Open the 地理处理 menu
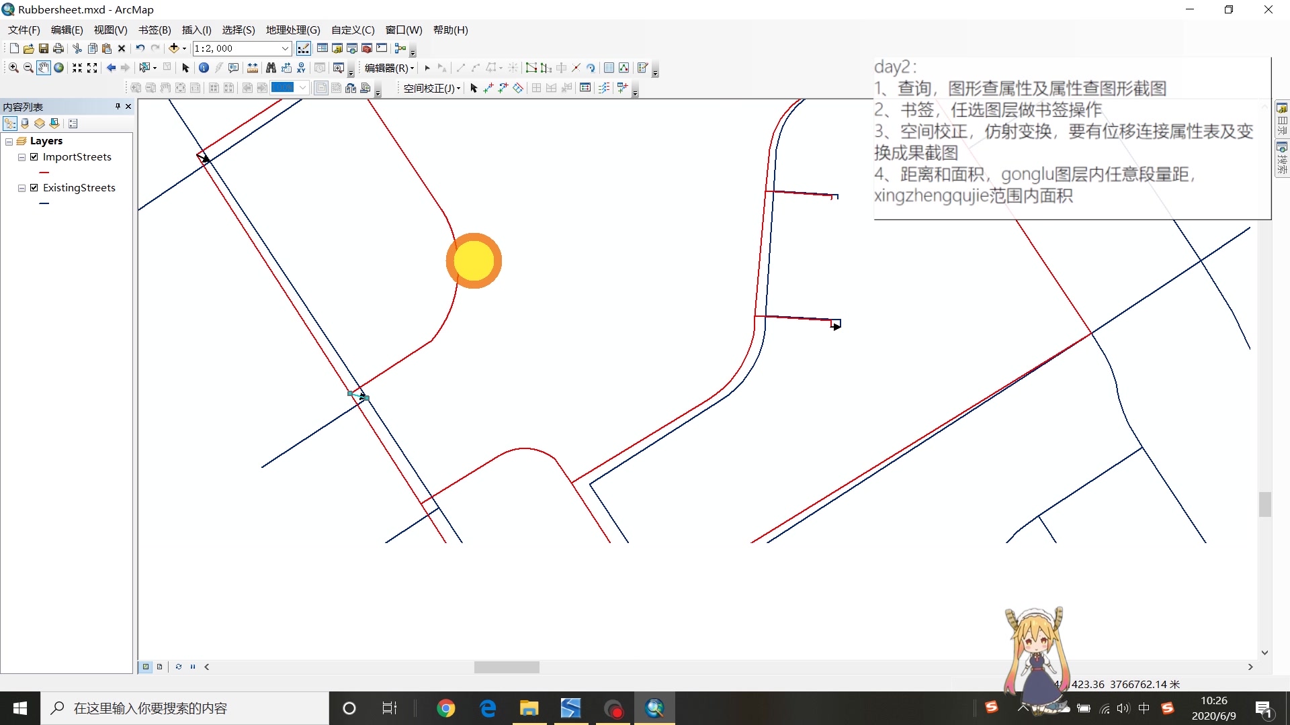This screenshot has width=1290, height=725. tap(292, 30)
